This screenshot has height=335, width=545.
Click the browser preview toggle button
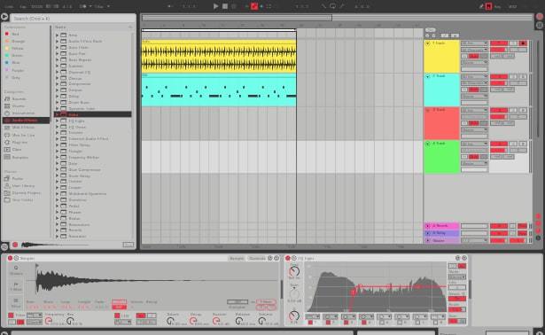tap(15, 245)
